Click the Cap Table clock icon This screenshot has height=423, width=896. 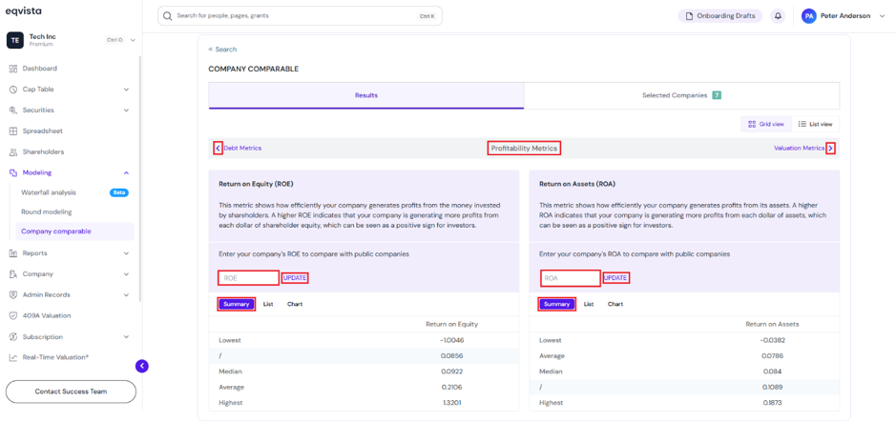13,90
